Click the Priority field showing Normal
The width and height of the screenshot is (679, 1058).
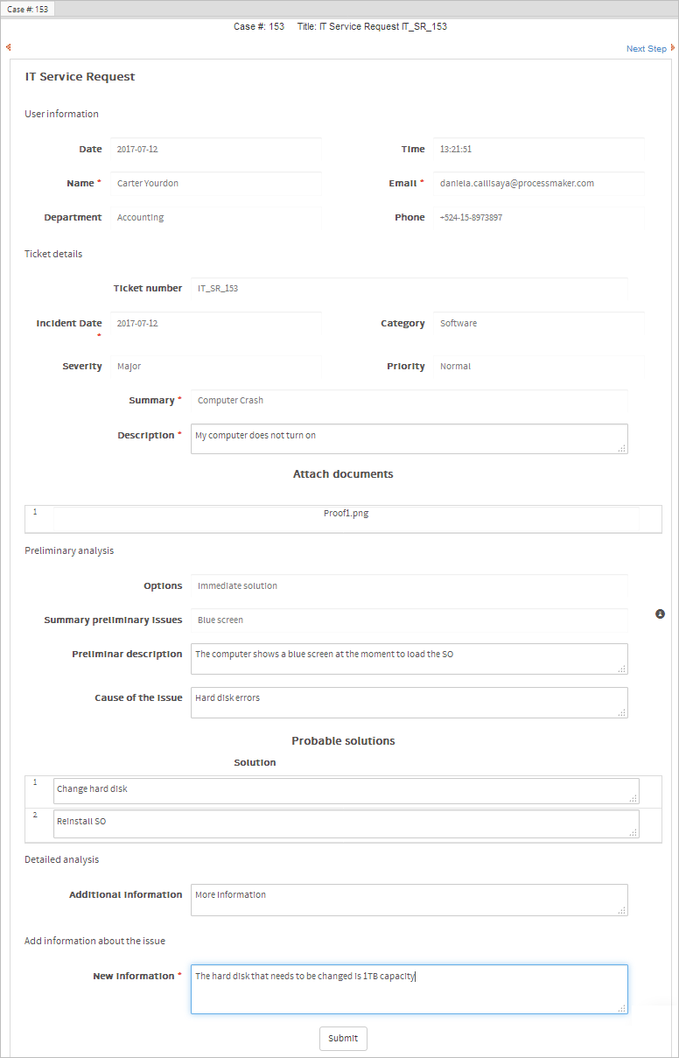(539, 367)
